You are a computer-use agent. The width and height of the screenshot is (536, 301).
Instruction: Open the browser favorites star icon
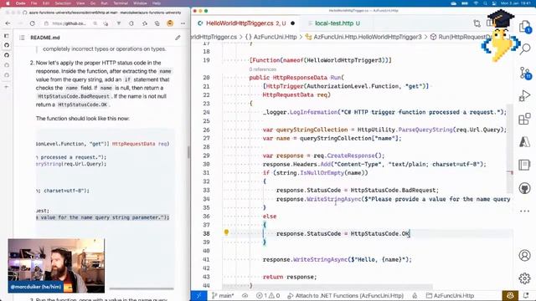pyautogui.click(x=145, y=23)
